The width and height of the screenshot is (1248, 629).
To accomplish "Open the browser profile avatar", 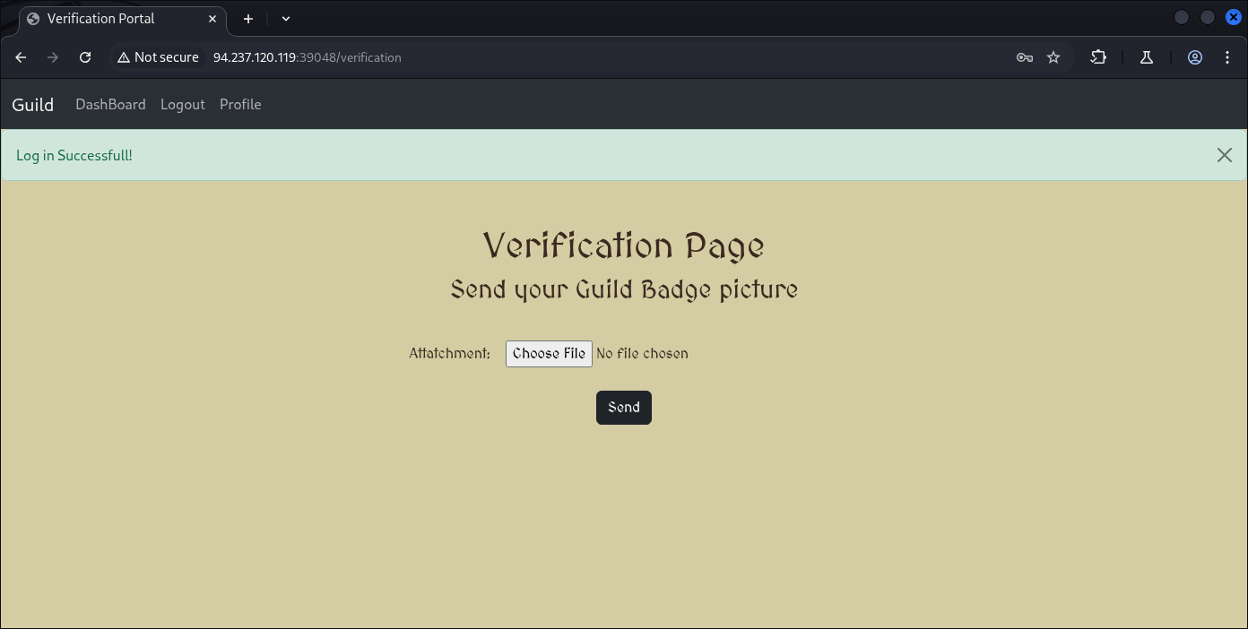I will (x=1194, y=57).
